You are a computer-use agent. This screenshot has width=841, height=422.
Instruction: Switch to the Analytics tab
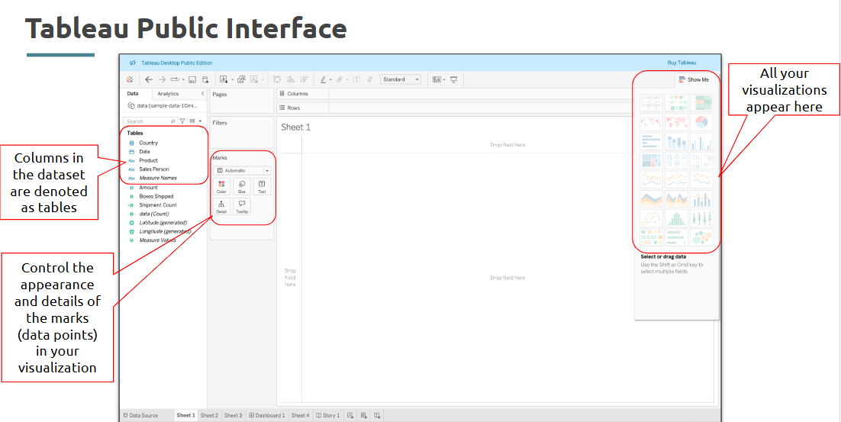point(168,93)
